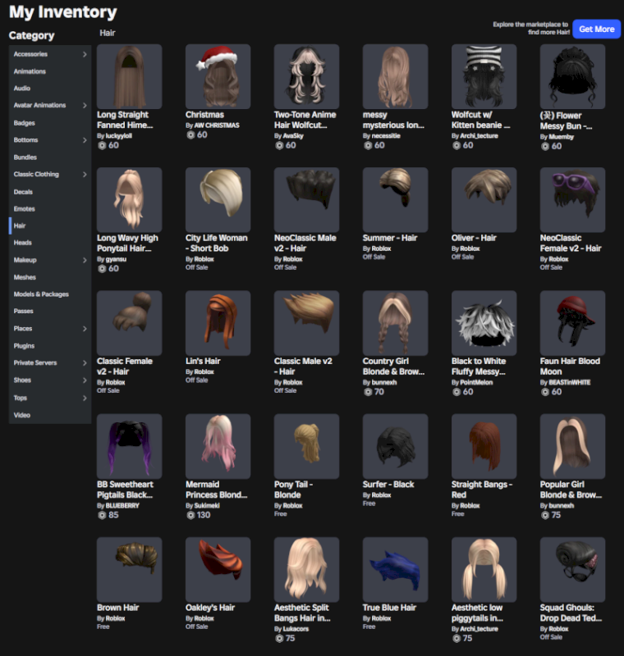Visit creator AW CHRISTMAS link

(217, 125)
